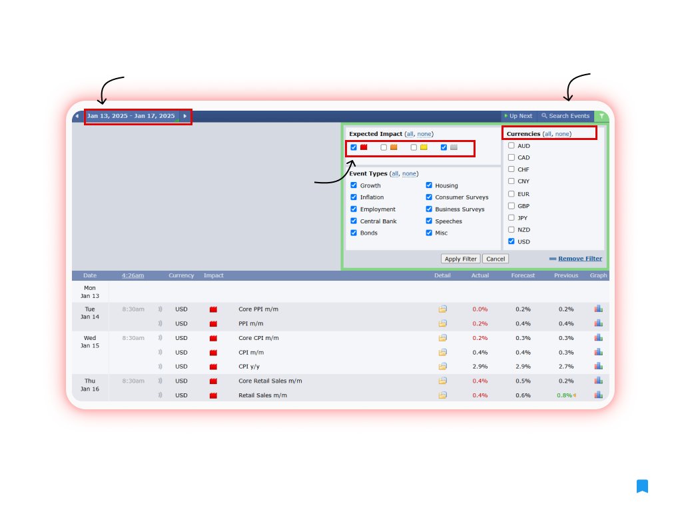Click the 4:26am time header link
682x512 pixels.
pos(133,275)
